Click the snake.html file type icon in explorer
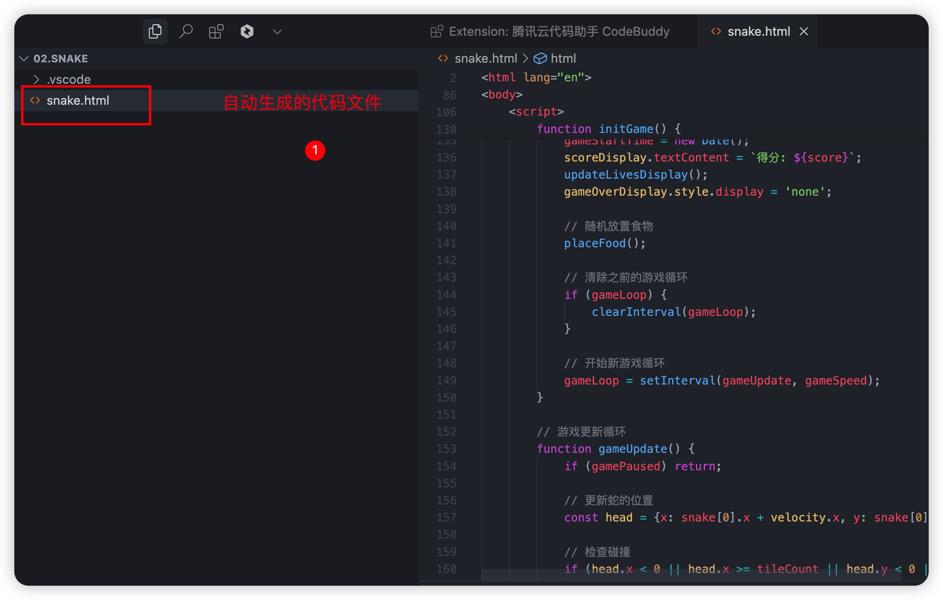This screenshot has height=600, width=943. [x=35, y=101]
